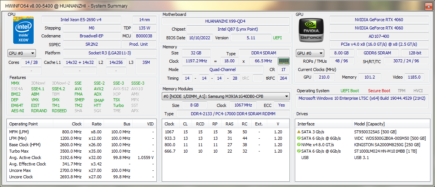Click the green memory module icon
This screenshot has height=187, width=435.
(x=283, y=61)
